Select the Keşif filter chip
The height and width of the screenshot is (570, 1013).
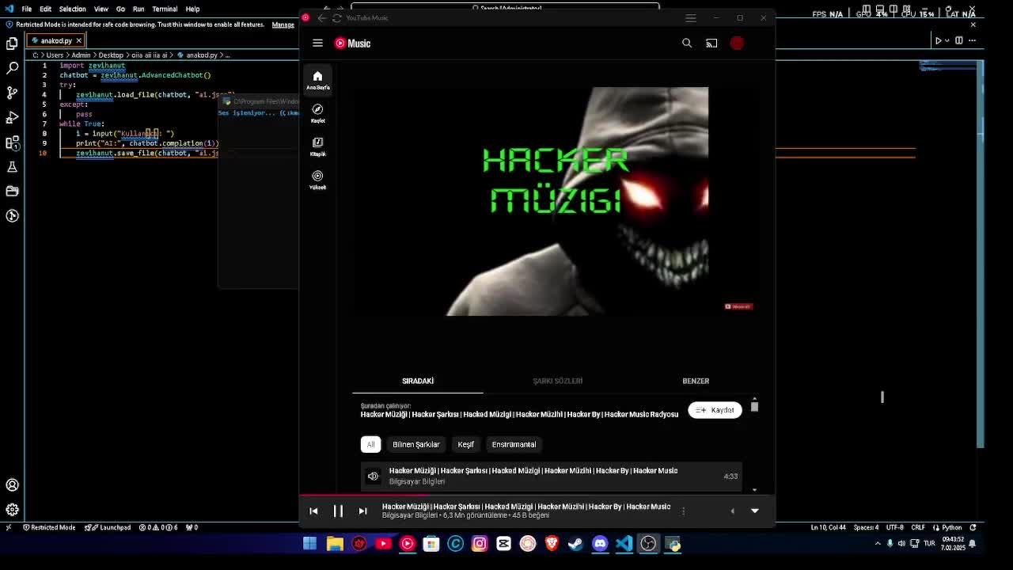[x=465, y=444]
